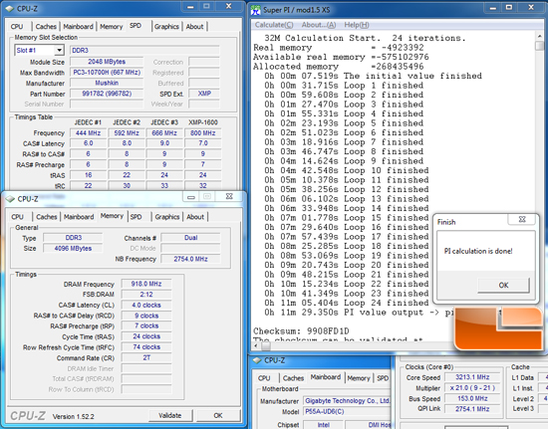Click memory Size value 4096 MBytes
The image size is (548, 429).
click(x=73, y=248)
